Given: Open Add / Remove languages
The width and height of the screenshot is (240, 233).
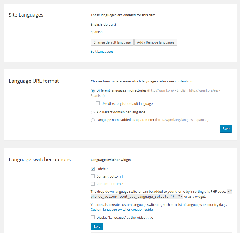Looking at the screenshot, I should [x=156, y=42].
